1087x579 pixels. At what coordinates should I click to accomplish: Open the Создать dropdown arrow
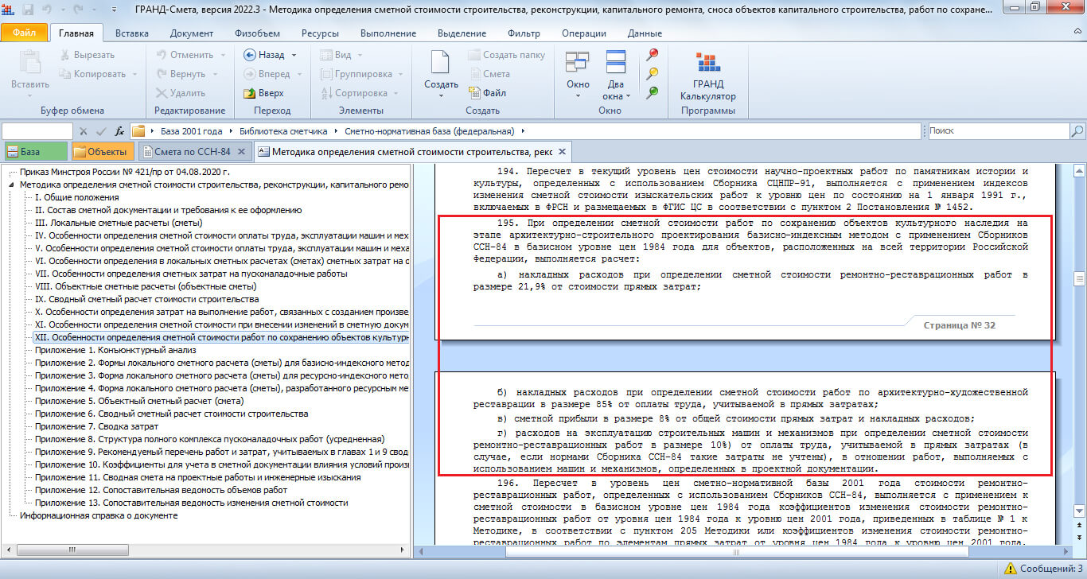pos(440,96)
